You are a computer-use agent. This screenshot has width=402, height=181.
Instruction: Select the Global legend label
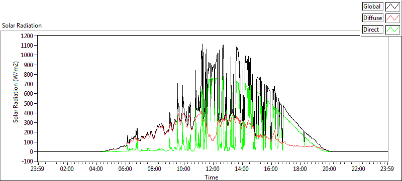(x=373, y=6)
